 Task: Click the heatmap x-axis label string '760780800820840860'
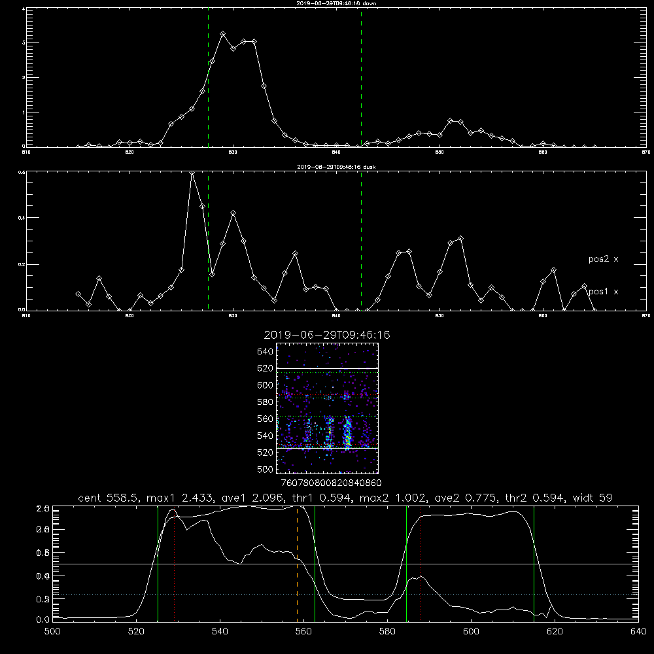[x=332, y=483]
